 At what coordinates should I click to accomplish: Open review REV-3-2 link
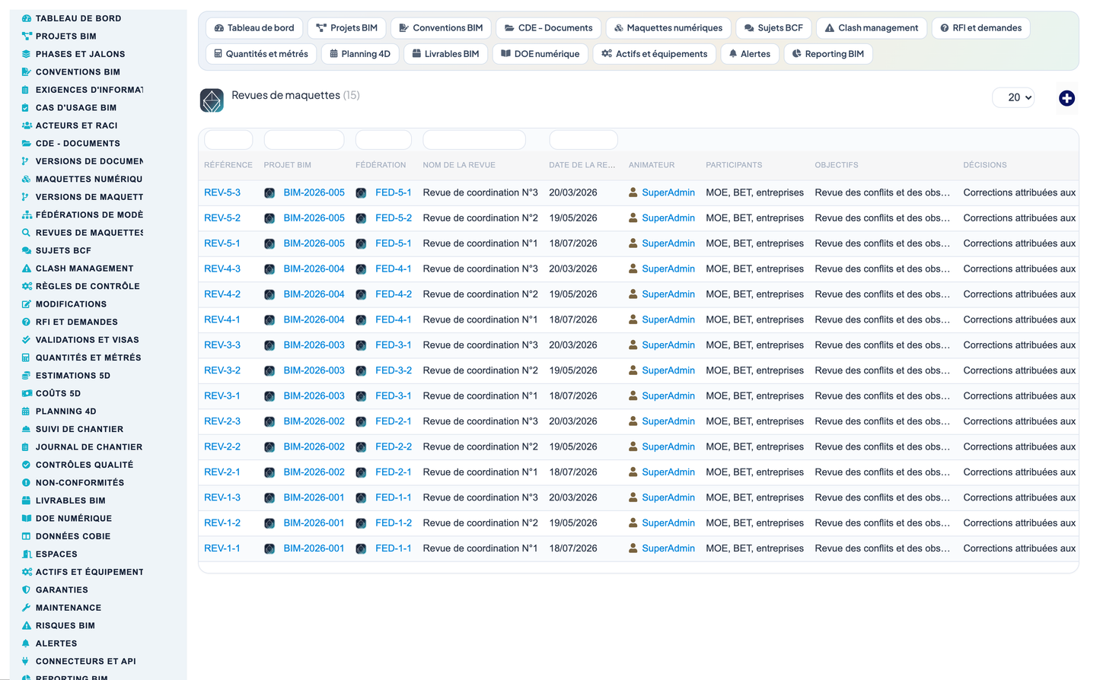[x=222, y=370]
